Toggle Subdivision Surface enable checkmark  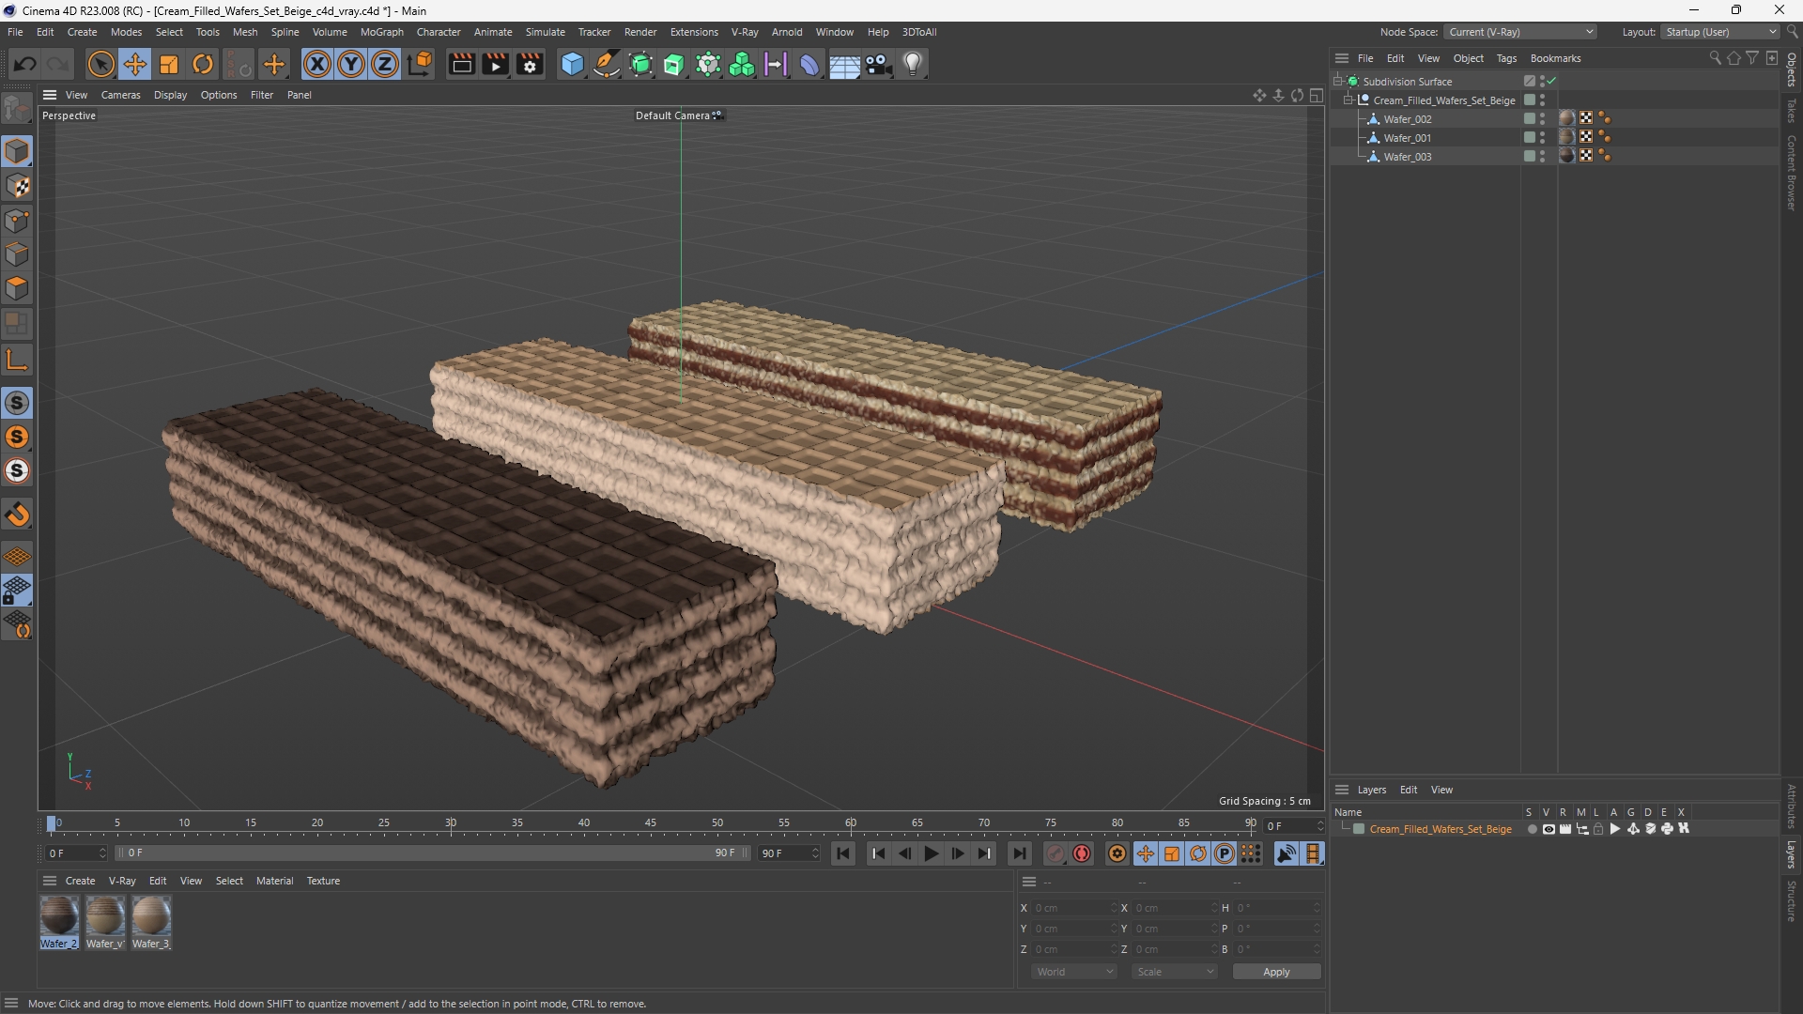click(1552, 81)
